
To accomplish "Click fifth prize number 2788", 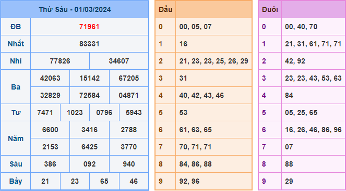I will click(x=129, y=130).
